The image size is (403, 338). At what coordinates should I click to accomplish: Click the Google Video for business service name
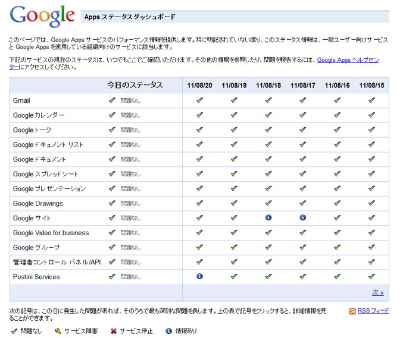tap(51, 233)
